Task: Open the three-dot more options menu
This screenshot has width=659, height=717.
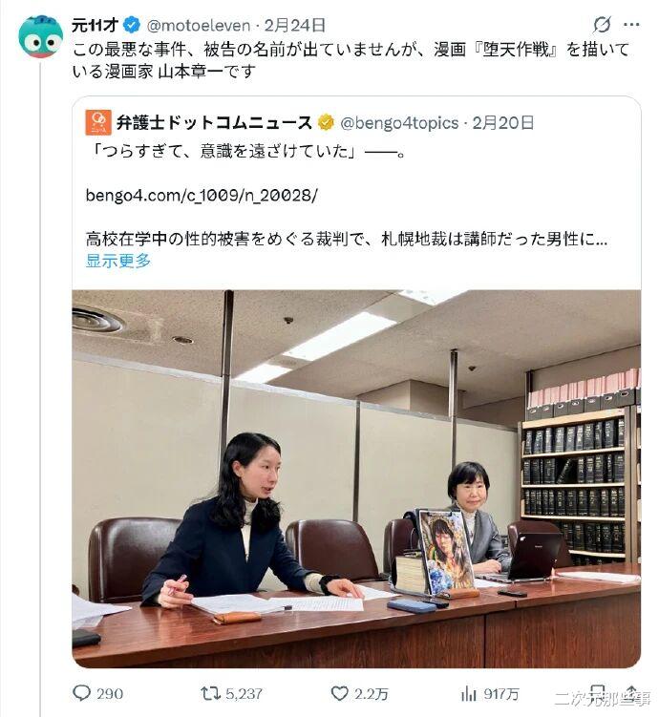Action: 631,25
